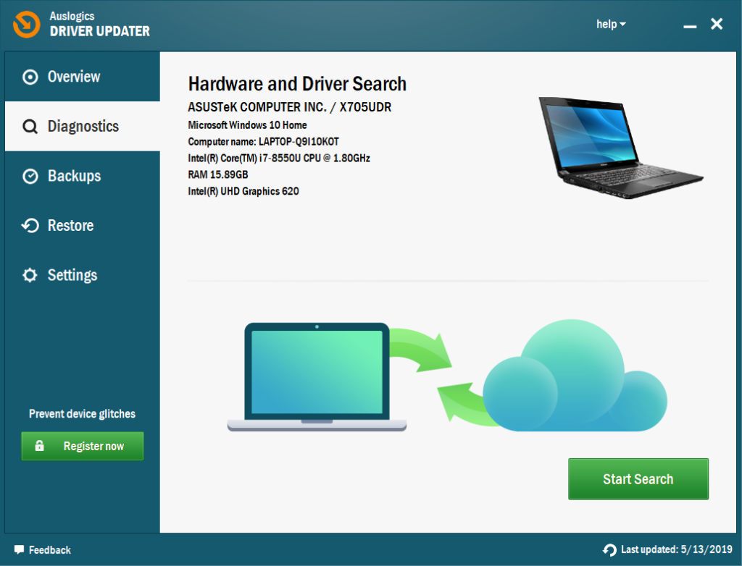Open the Feedback link text
This screenshot has height=566, width=742.
pyautogui.click(x=50, y=550)
